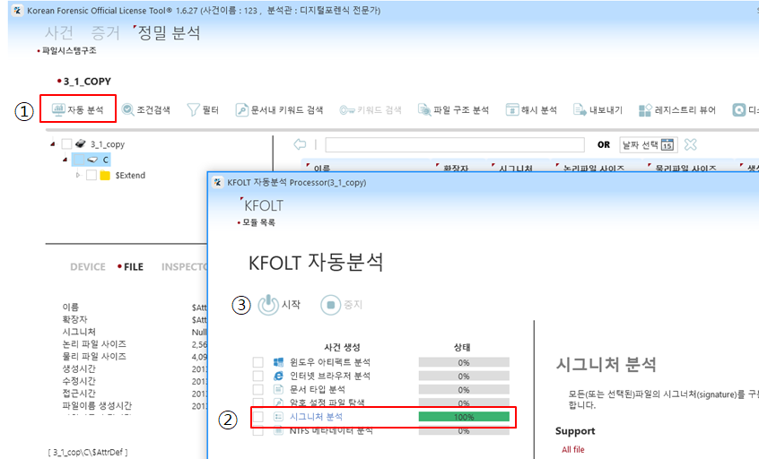The image size is (759, 459).
Task: Switch to the 사건 tab
Action: click(59, 32)
